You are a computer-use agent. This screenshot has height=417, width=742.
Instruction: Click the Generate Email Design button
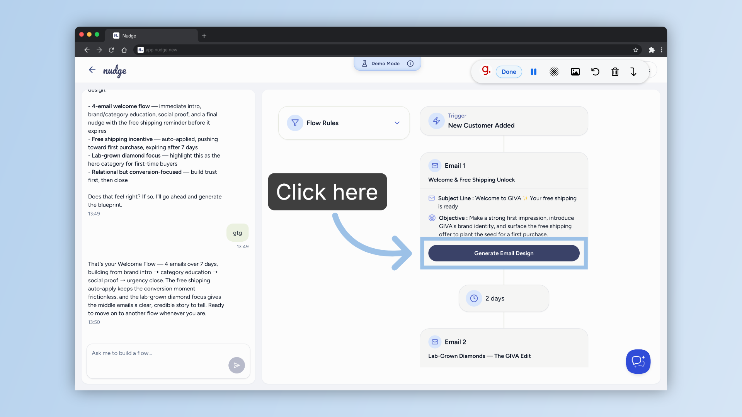point(504,253)
